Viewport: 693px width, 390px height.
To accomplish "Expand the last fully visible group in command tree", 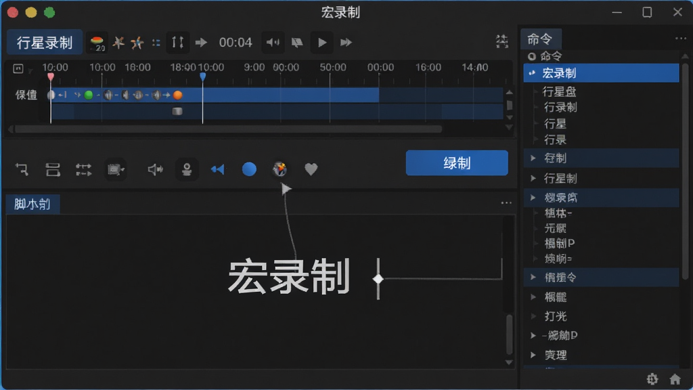I will (533, 355).
